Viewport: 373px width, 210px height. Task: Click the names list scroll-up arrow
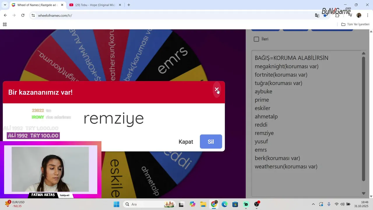[363, 53]
